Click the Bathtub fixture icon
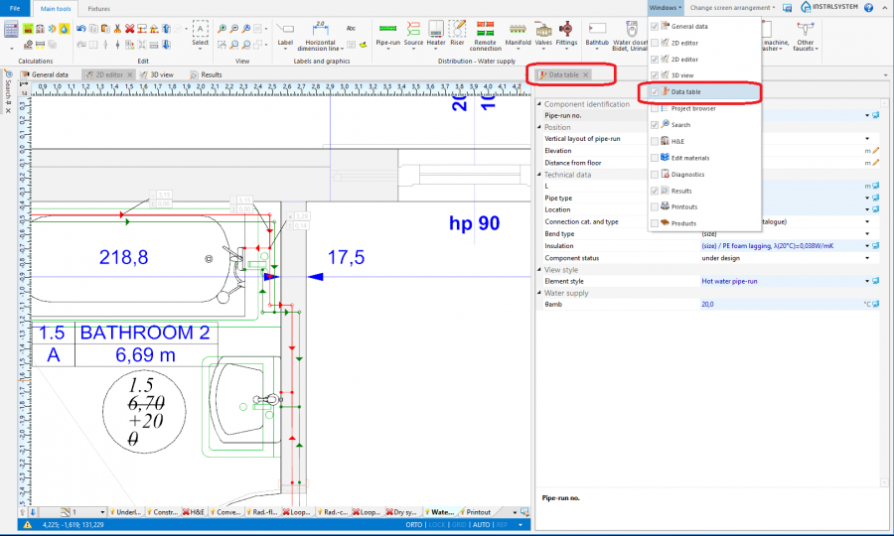The image size is (894, 536). [597, 29]
